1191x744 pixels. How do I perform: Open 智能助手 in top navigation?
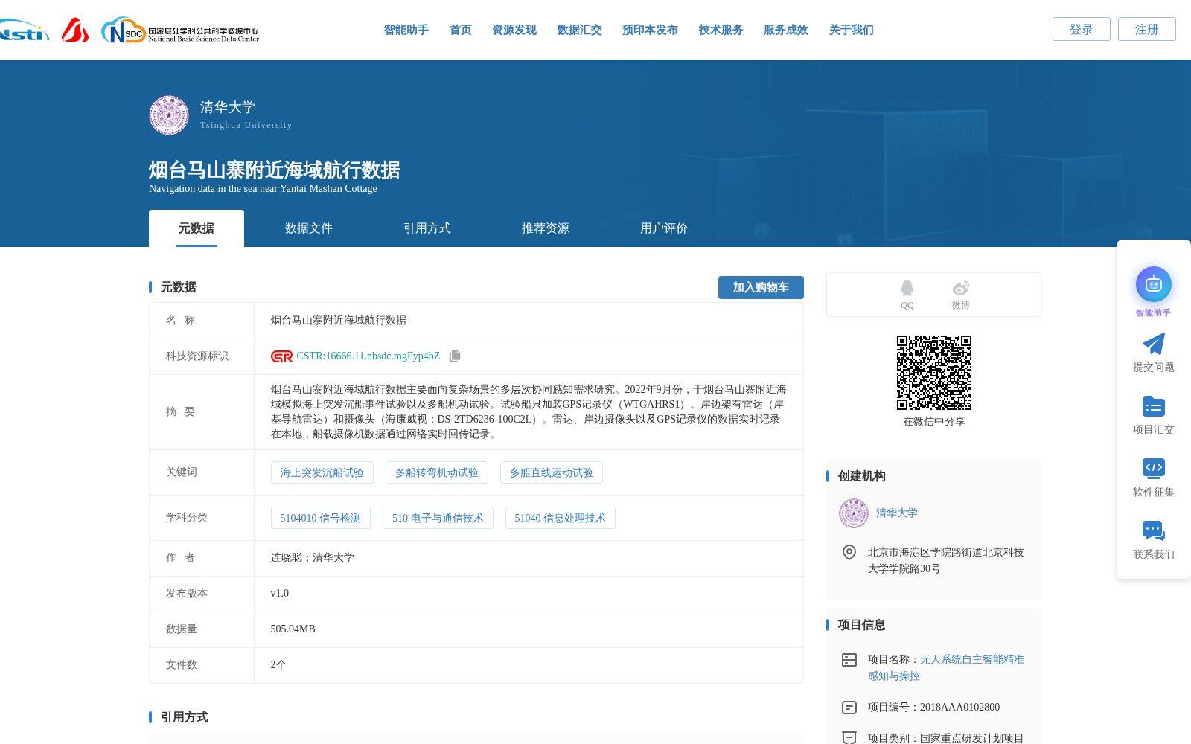[406, 30]
